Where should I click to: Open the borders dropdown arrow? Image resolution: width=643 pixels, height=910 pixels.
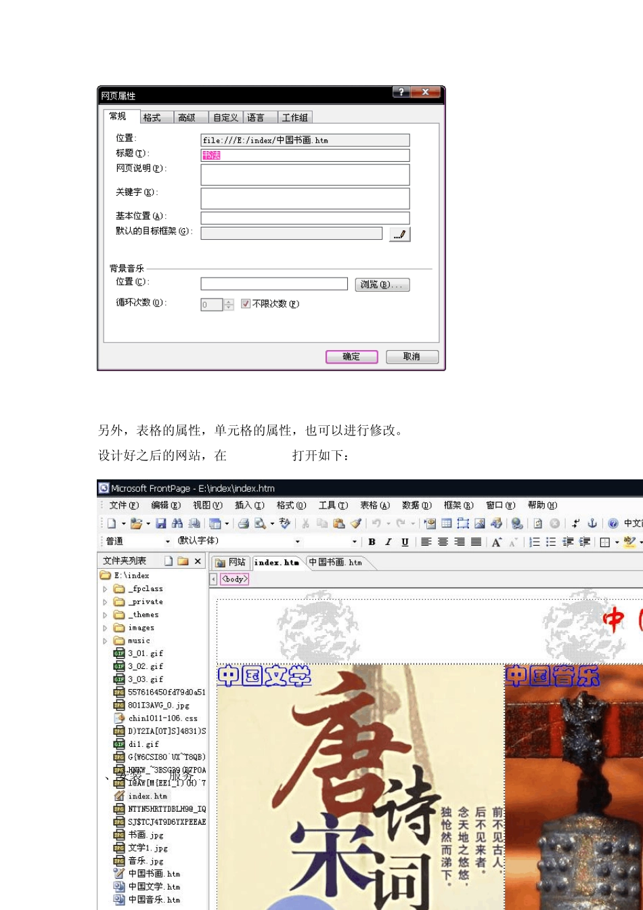pyautogui.click(x=617, y=542)
